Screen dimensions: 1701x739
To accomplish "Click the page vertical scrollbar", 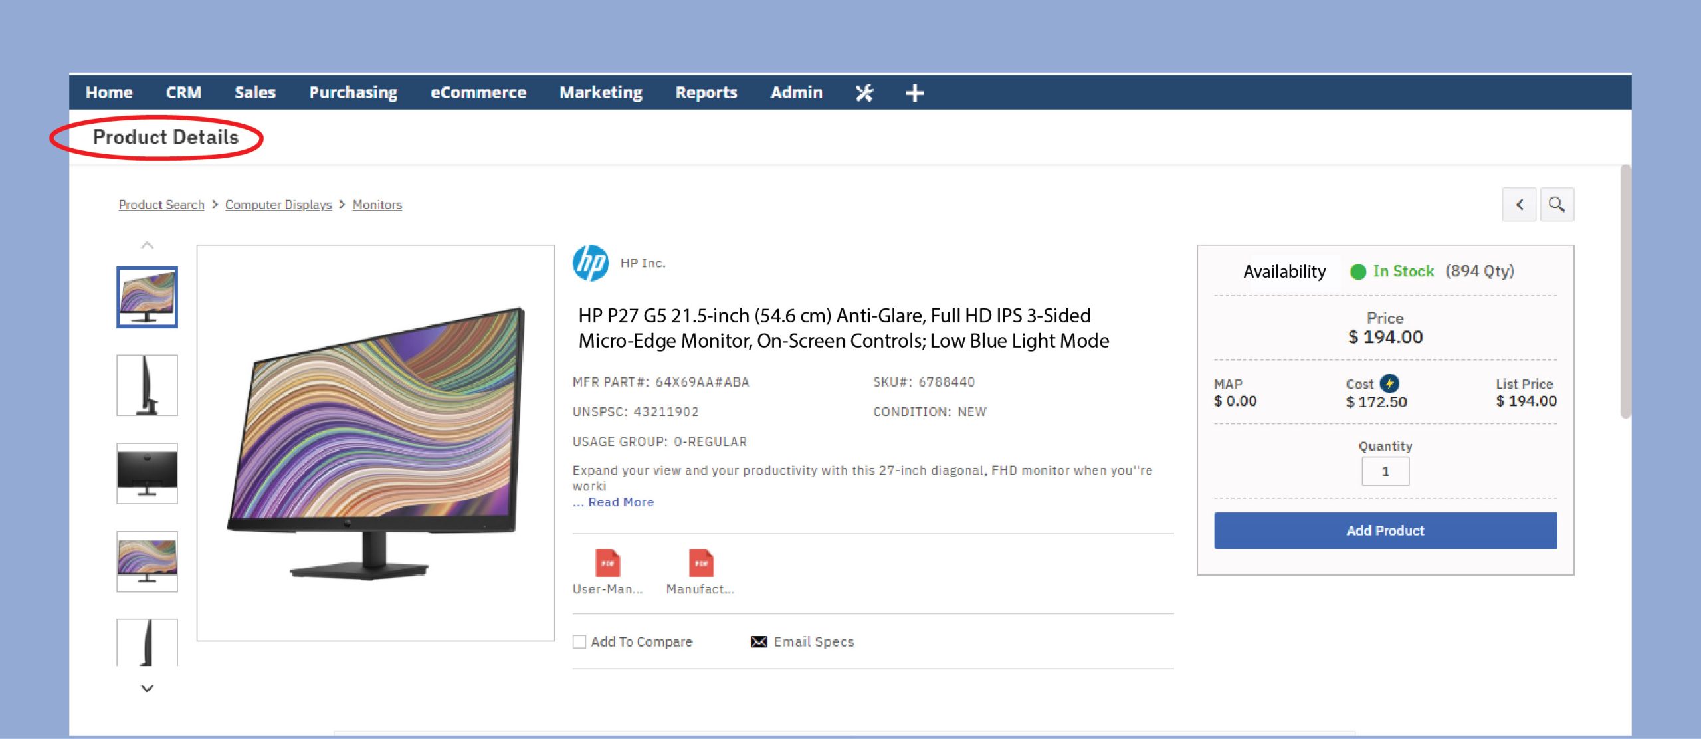I will click(x=1625, y=291).
